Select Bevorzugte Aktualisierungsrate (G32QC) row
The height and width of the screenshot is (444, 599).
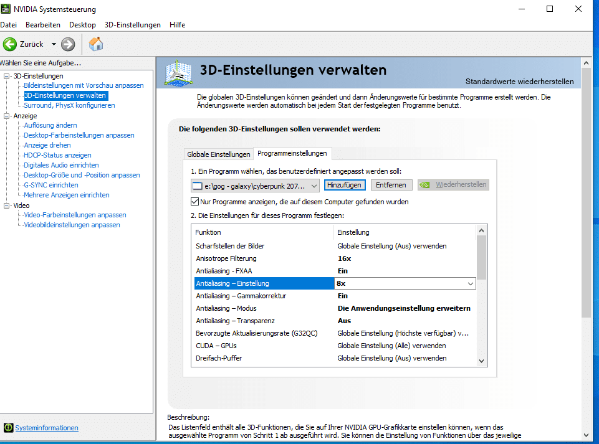(x=335, y=333)
